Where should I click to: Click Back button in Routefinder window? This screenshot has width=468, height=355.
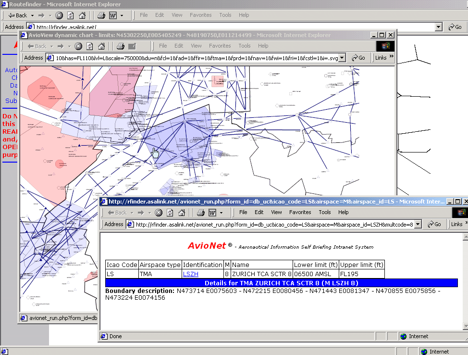18,15
